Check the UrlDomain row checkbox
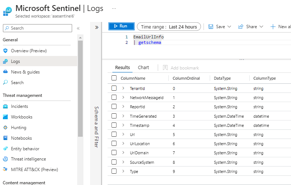 [x=114, y=152]
